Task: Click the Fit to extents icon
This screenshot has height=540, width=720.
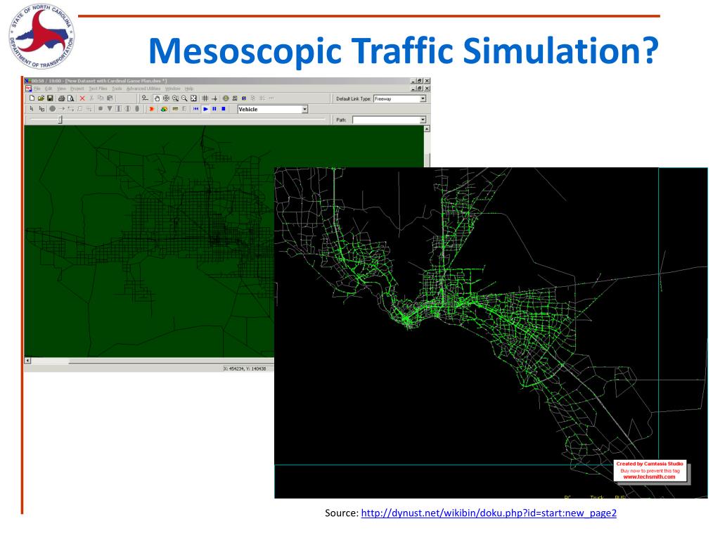Action: [x=193, y=98]
